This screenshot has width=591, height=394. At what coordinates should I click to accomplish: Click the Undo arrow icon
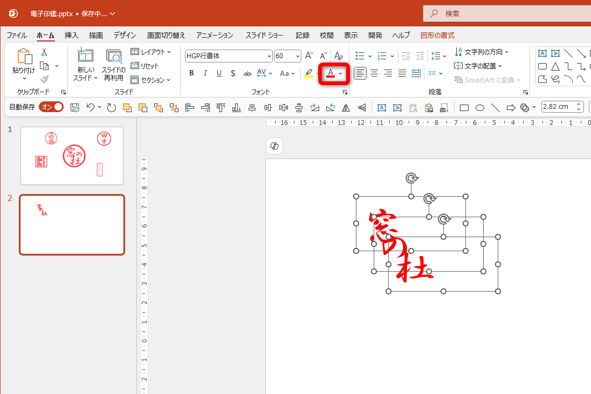(91, 107)
